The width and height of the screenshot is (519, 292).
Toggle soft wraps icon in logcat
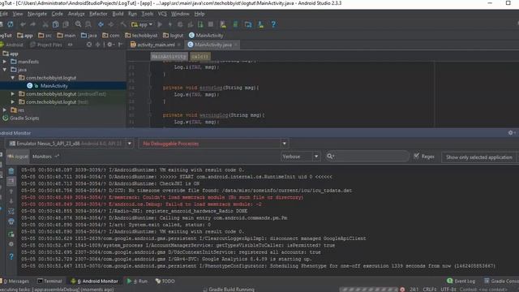tap(11, 211)
